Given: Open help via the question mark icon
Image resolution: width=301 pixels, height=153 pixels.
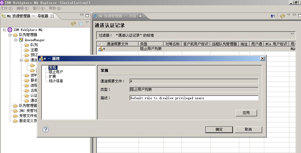Looking at the screenshot, I should tap(46, 129).
